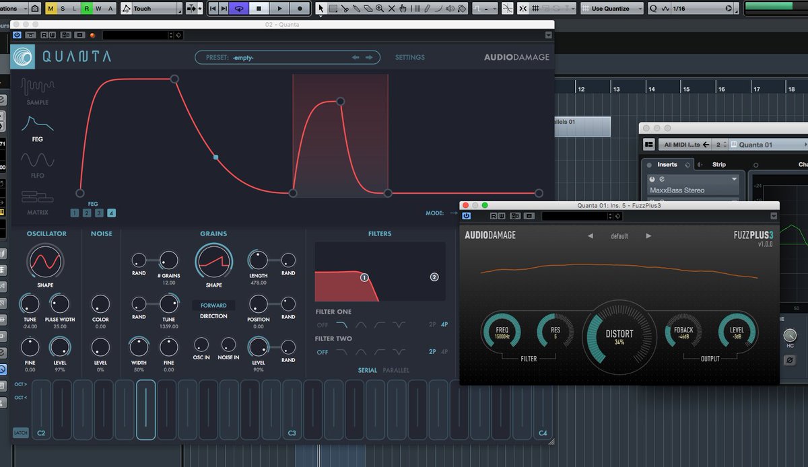Click the oscillator SHAPE waveform knob
The image size is (808, 467).
pos(45,261)
